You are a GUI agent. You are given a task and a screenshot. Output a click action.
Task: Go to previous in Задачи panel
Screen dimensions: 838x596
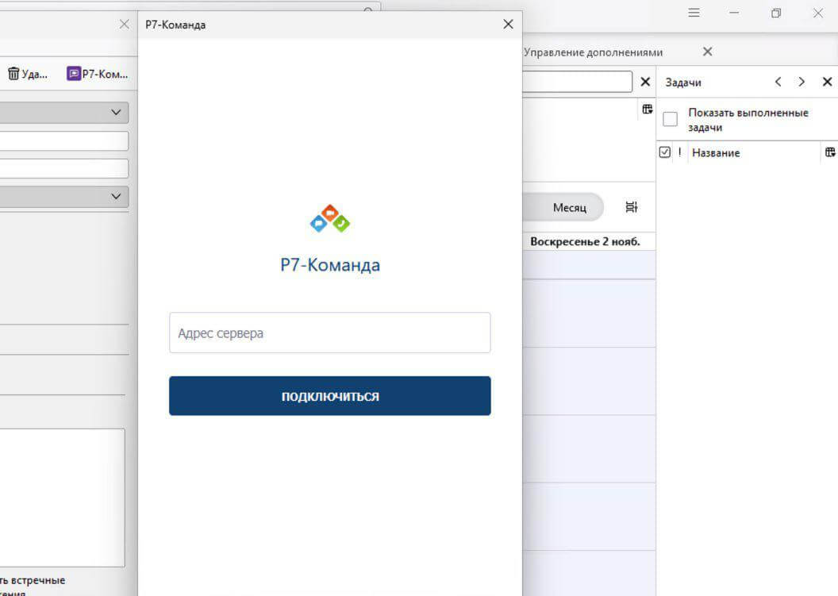pos(778,82)
